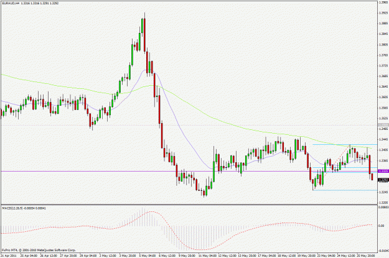
Task: Click the 1.3725 price axis label
Action: pos(383,66)
